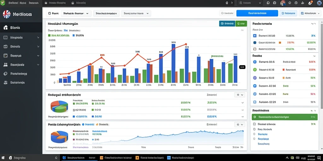Tick the second square checkbox below the green row
This screenshot has height=161, width=323.
pos(255,129)
